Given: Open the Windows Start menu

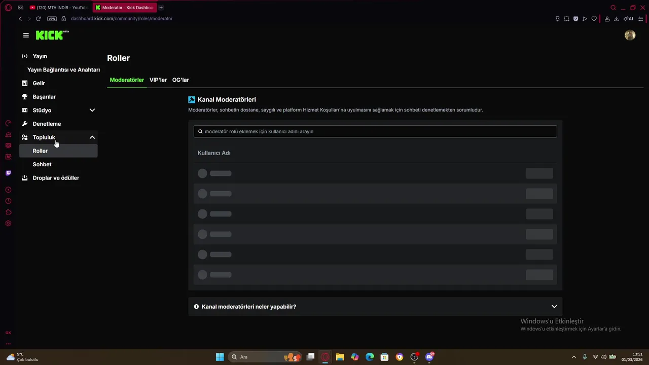Looking at the screenshot, I should [220, 357].
